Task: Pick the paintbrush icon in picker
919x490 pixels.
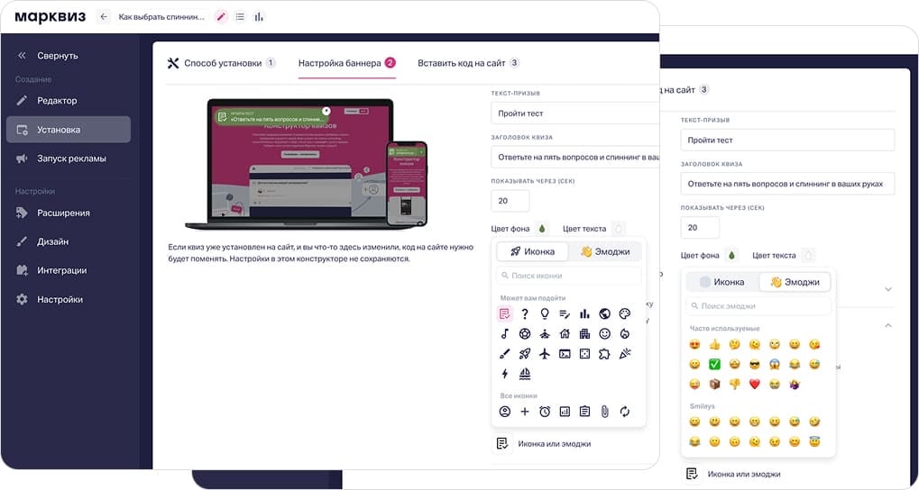Action: coord(505,354)
